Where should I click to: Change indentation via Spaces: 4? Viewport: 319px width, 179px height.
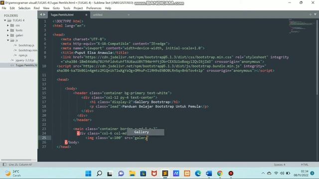click(x=280, y=165)
